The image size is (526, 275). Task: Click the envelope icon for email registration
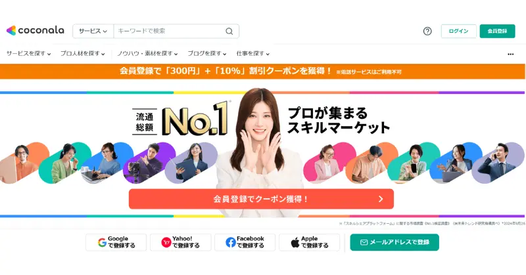tap(364, 242)
